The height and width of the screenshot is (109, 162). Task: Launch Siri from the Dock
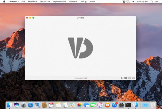(16, 105)
